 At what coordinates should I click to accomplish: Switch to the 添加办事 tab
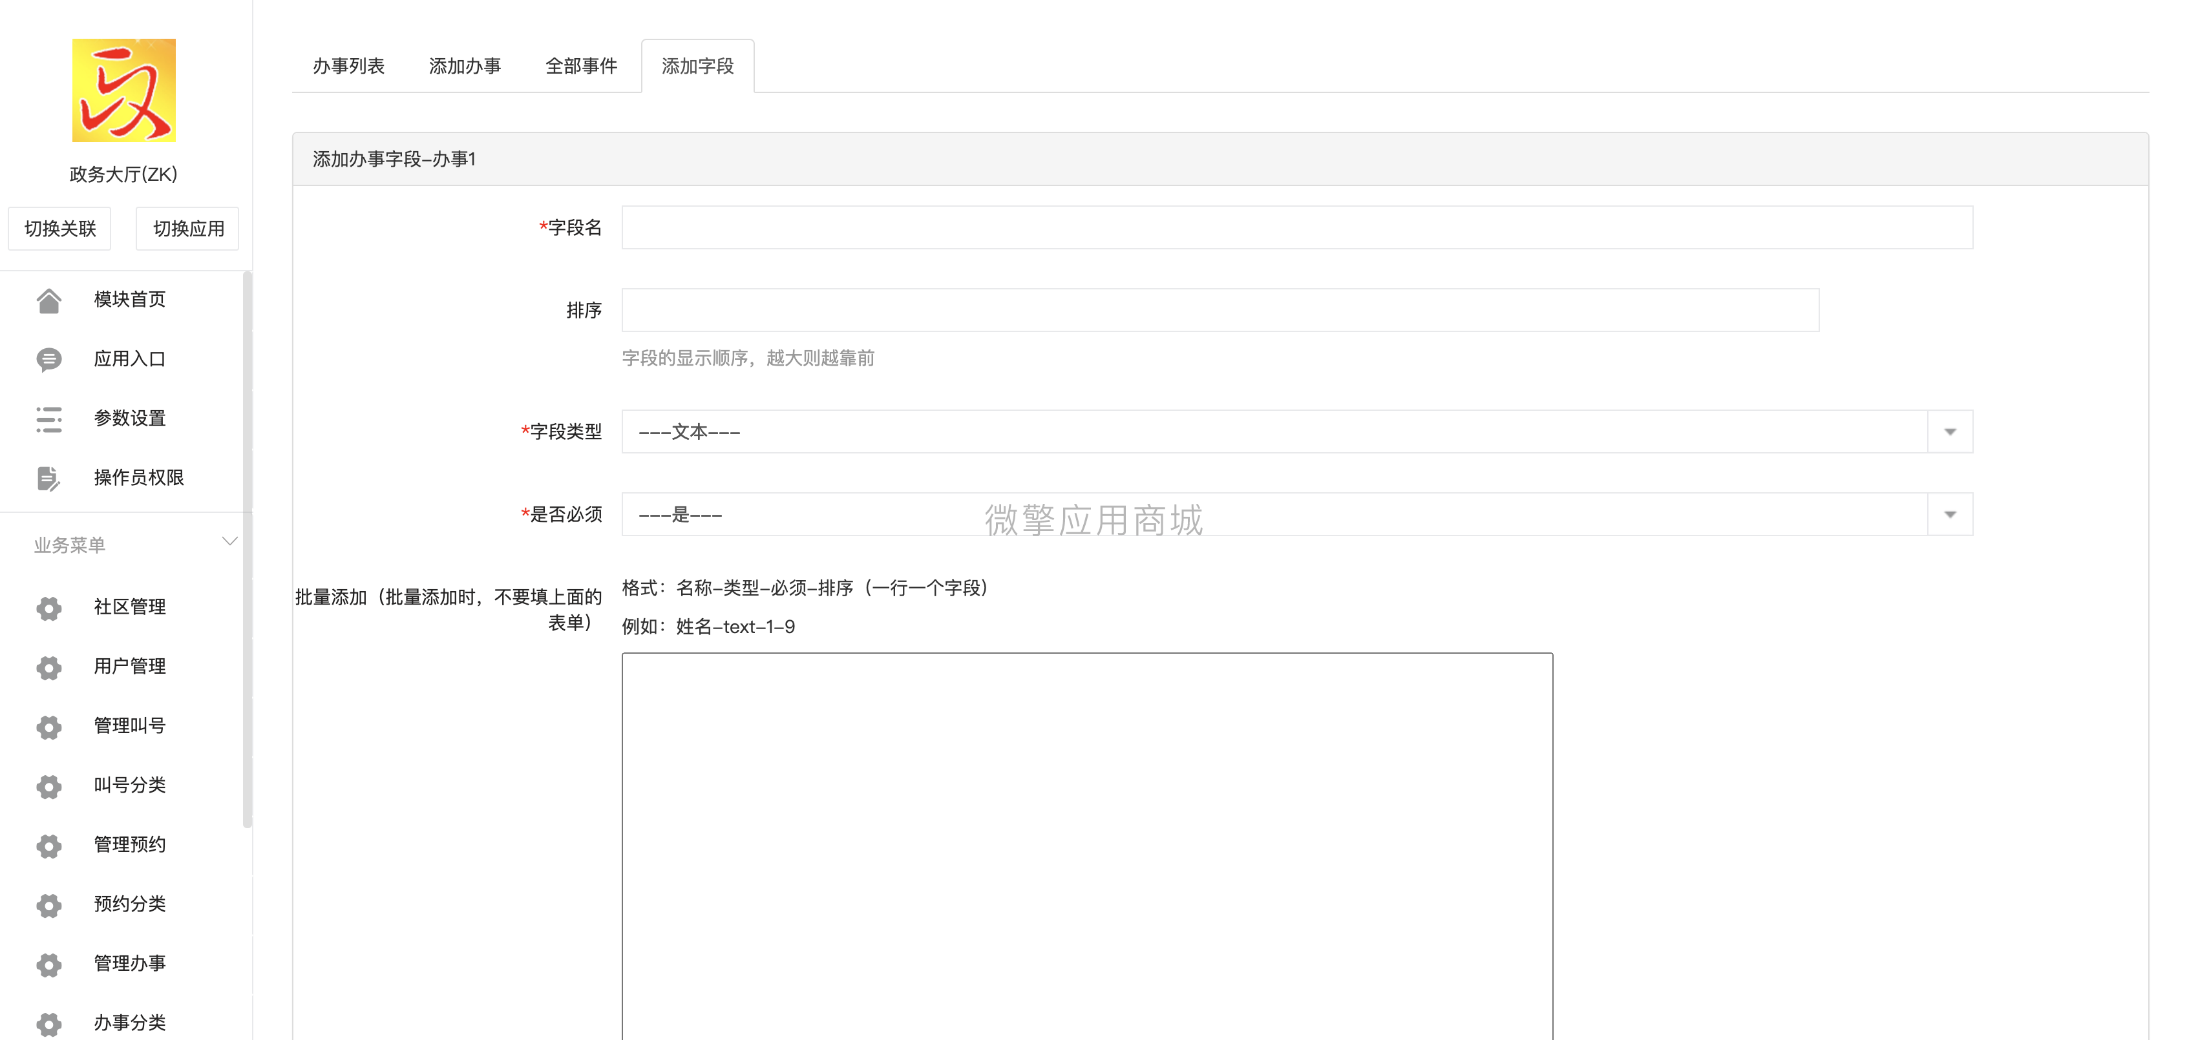click(465, 66)
